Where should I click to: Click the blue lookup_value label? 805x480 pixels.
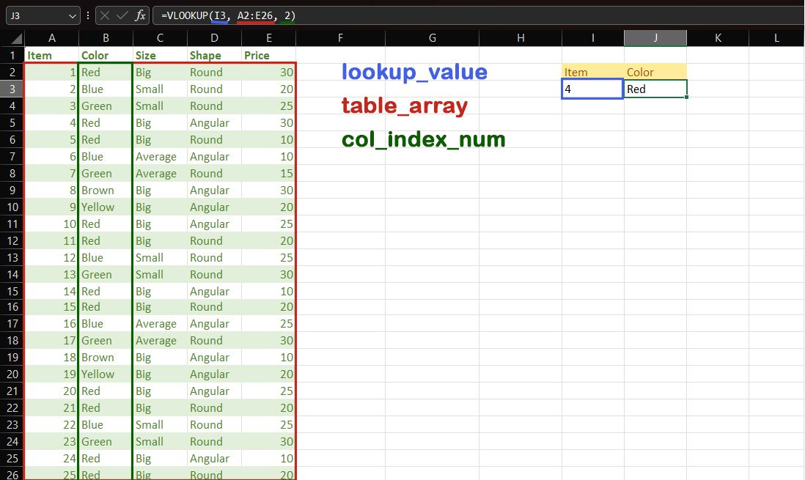point(413,72)
